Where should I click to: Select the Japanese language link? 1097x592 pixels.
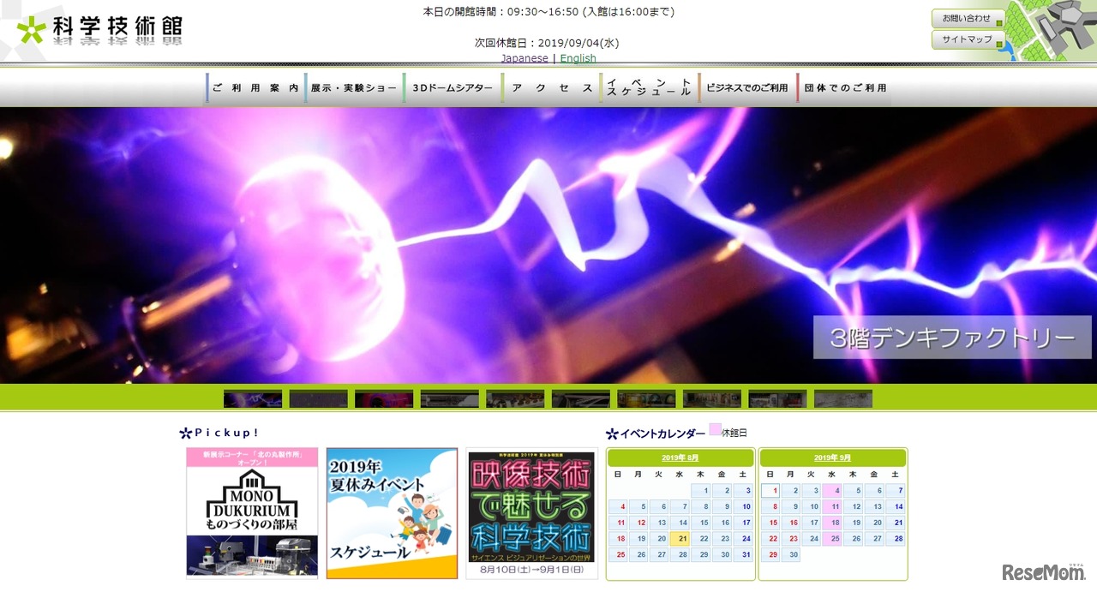point(525,58)
